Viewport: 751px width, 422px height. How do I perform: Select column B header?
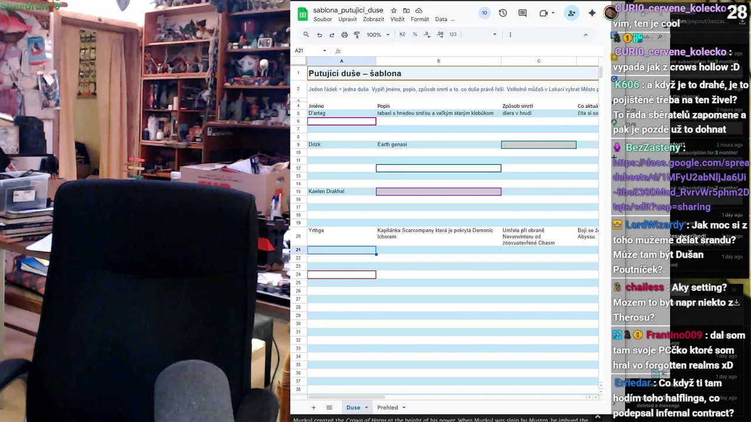tap(438, 61)
